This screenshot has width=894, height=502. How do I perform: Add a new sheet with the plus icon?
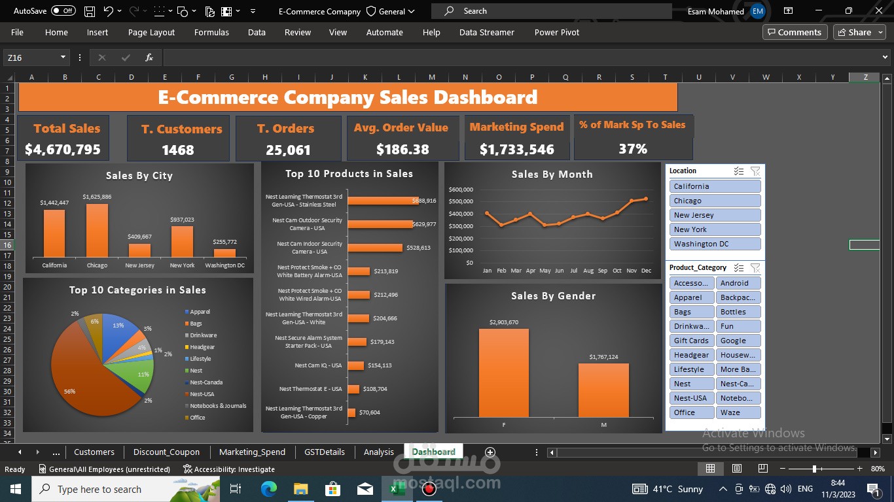[x=490, y=452]
